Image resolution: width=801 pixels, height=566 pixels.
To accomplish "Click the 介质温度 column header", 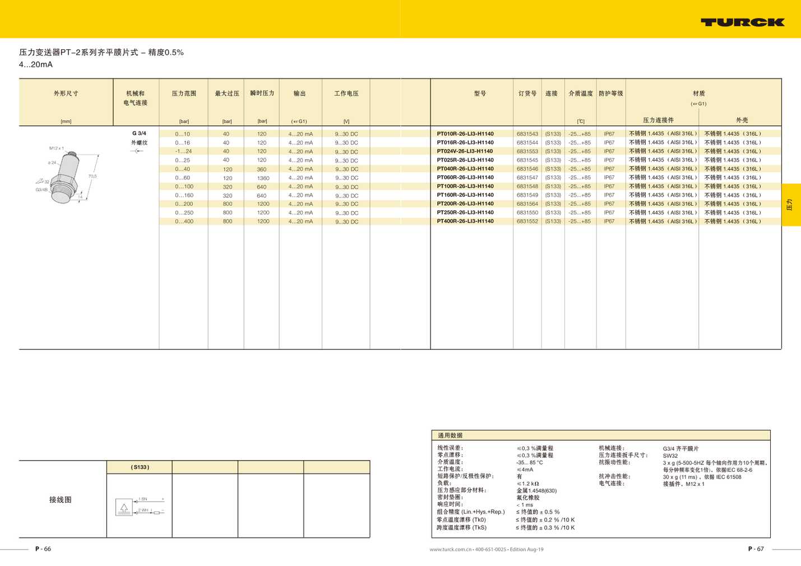I will (581, 94).
